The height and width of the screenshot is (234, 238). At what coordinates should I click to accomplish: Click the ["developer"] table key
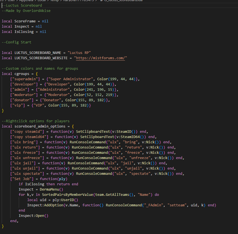click(24, 84)
